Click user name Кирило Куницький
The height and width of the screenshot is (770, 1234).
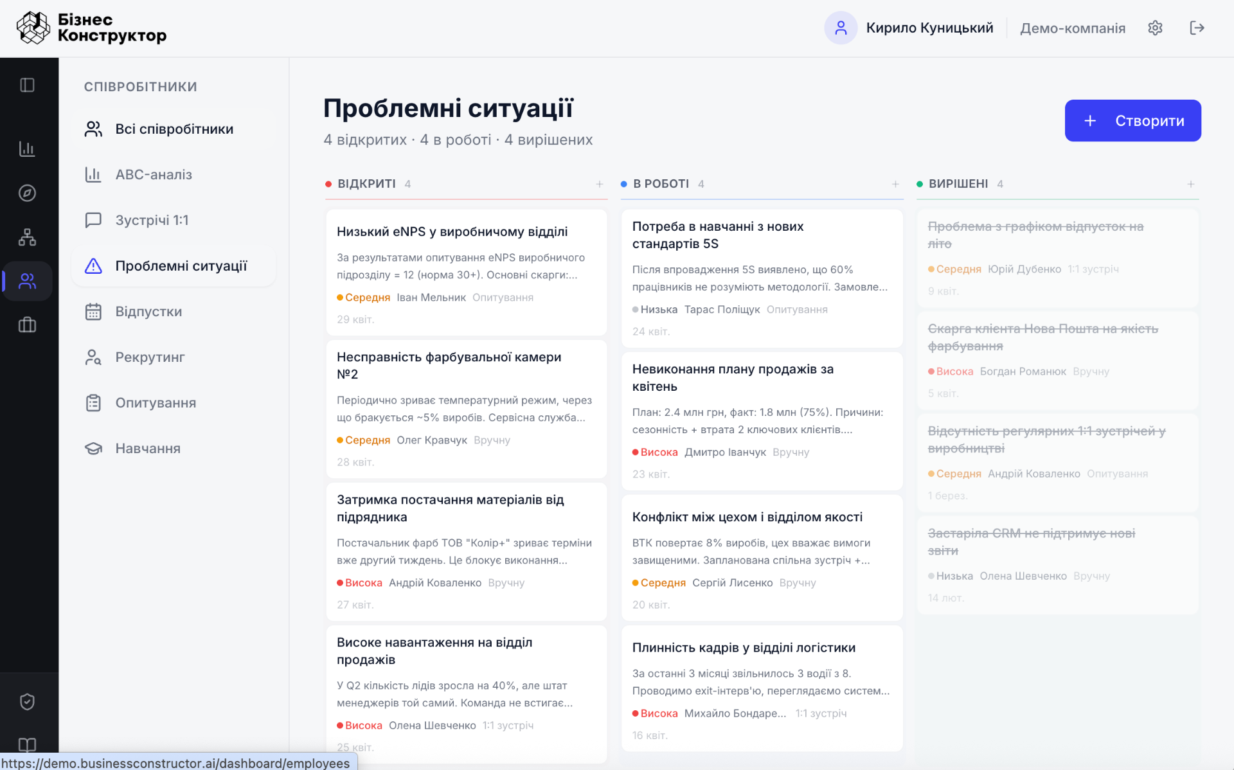tap(929, 28)
